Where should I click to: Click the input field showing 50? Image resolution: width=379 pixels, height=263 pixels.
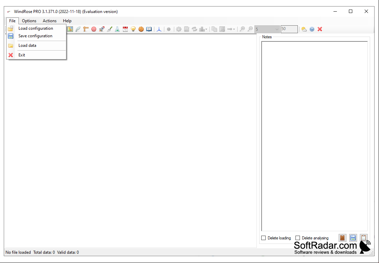(x=289, y=29)
